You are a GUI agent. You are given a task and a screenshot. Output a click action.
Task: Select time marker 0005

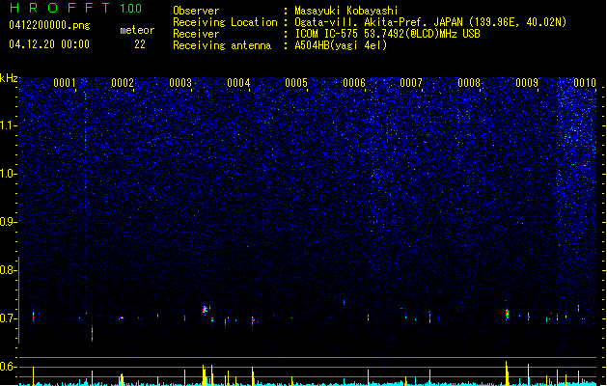click(296, 83)
